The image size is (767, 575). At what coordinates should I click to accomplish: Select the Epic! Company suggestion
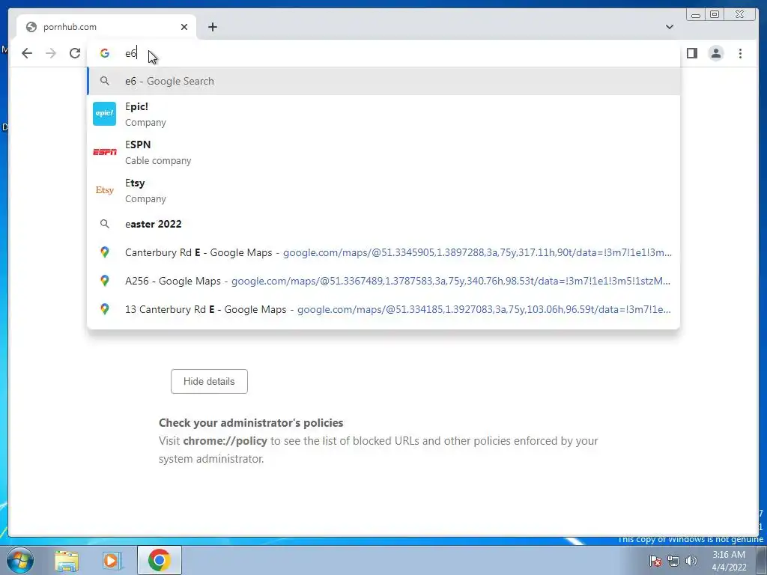[383, 114]
